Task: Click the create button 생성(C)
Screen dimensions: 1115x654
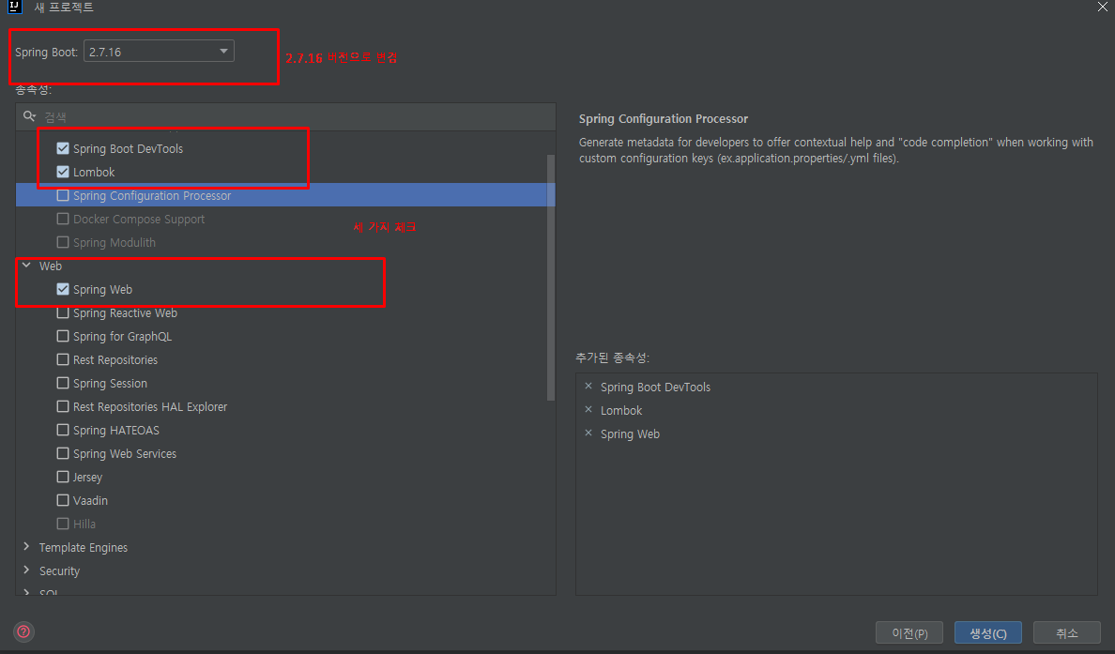Action: click(x=987, y=632)
